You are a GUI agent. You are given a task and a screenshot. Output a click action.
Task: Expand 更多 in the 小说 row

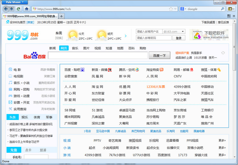222,148
